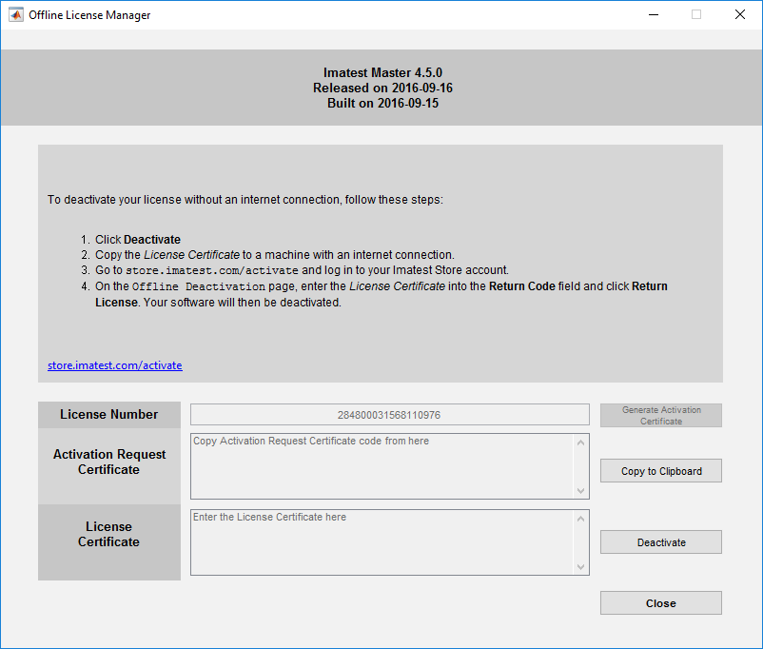Viewport: 763px width, 649px height.
Task: Click Generate Activation Certificate button
Action: (x=661, y=415)
